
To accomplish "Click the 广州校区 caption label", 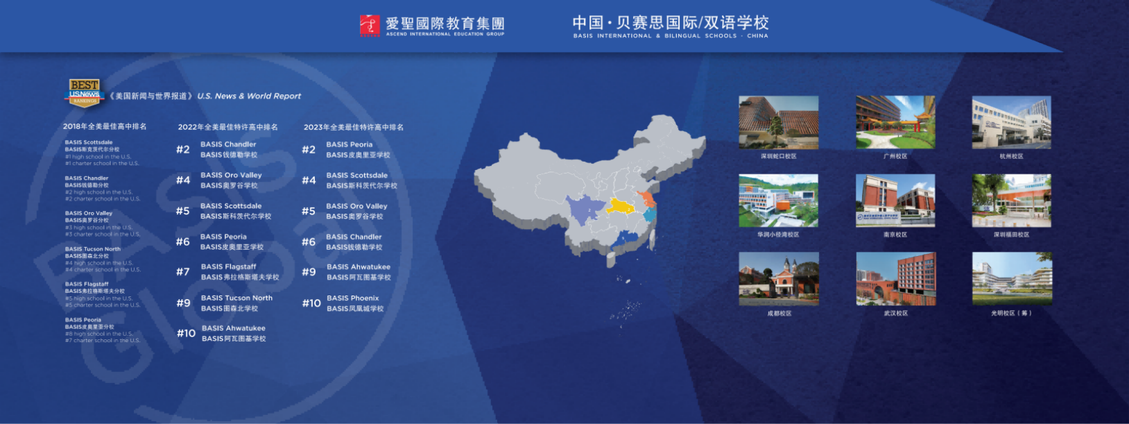I will [895, 156].
